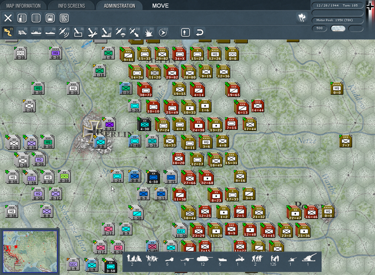Image resolution: width=375 pixels, height=275 pixels.
Task: Select the Air Transport parachute mode (F9)
Action: (120, 32)
